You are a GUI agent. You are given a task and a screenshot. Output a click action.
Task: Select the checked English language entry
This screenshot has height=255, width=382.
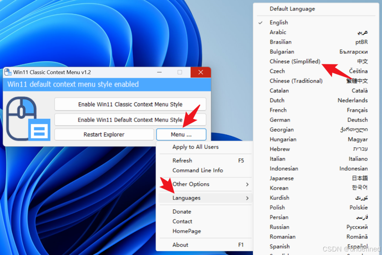pyautogui.click(x=279, y=22)
